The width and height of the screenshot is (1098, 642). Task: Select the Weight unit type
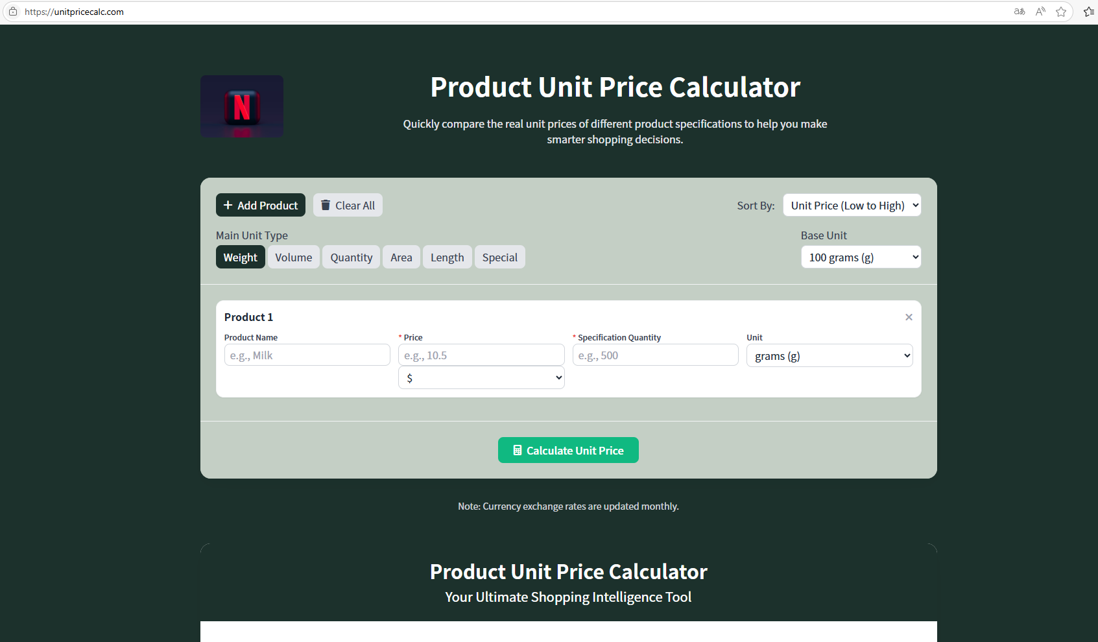240,257
